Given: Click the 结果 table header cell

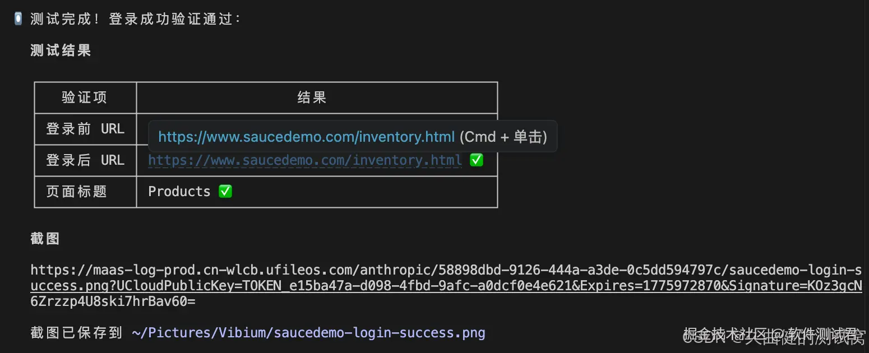Looking at the screenshot, I should (312, 97).
